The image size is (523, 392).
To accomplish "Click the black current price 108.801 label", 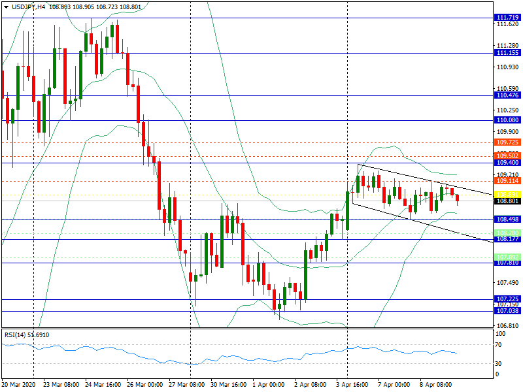I will point(507,201).
